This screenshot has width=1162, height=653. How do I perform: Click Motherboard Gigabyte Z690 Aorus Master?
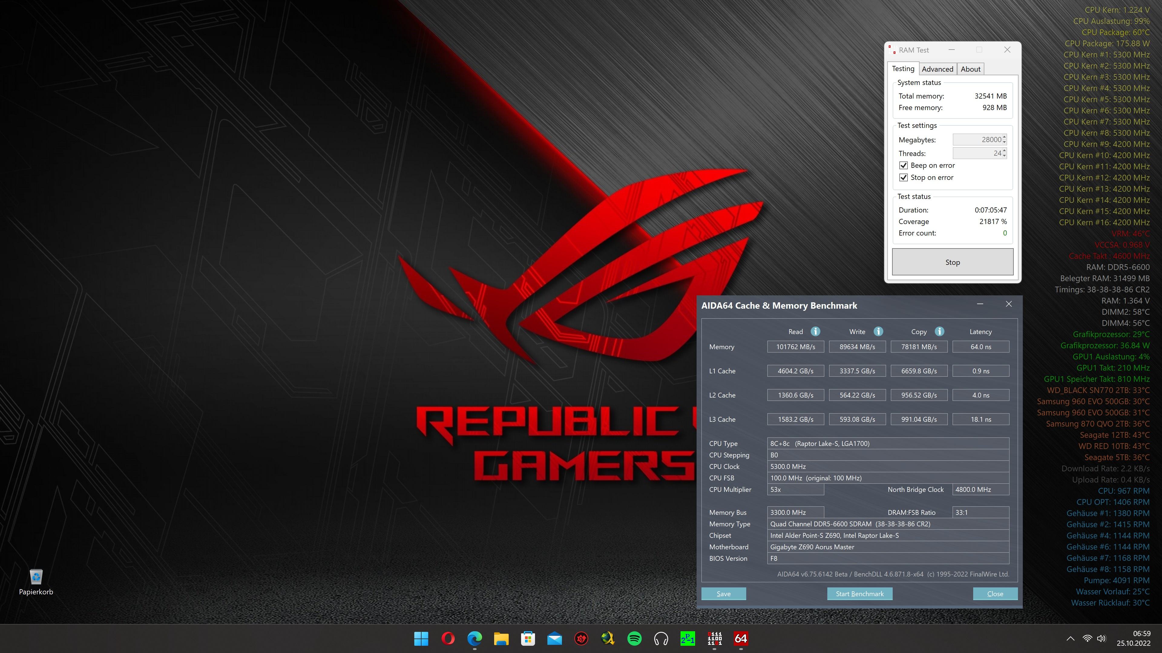click(x=888, y=547)
